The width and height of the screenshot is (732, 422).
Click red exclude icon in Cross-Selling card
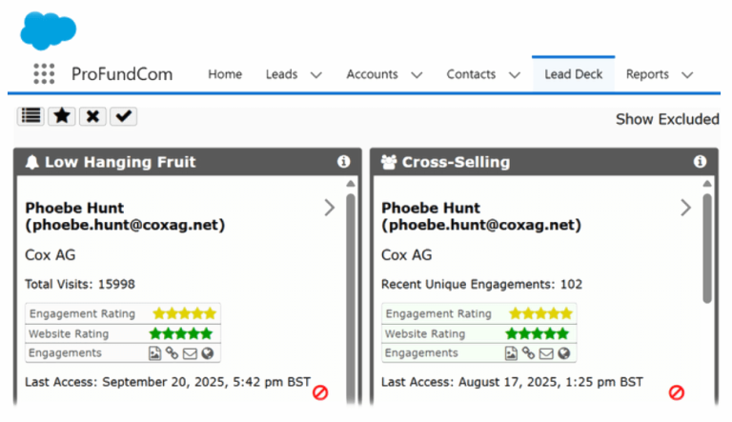(x=677, y=392)
